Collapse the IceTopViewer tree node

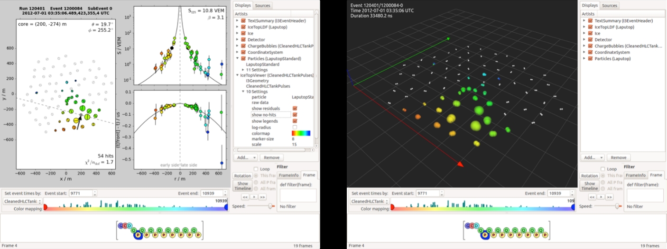pyautogui.click(x=237, y=75)
